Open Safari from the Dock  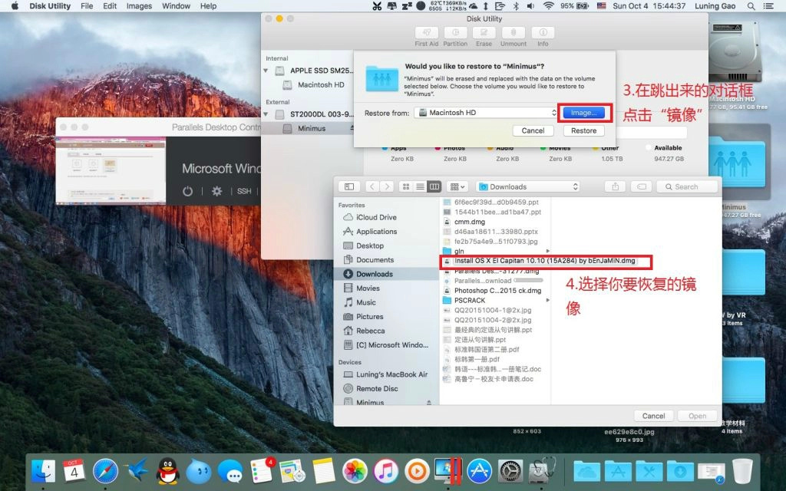coord(105,471)
